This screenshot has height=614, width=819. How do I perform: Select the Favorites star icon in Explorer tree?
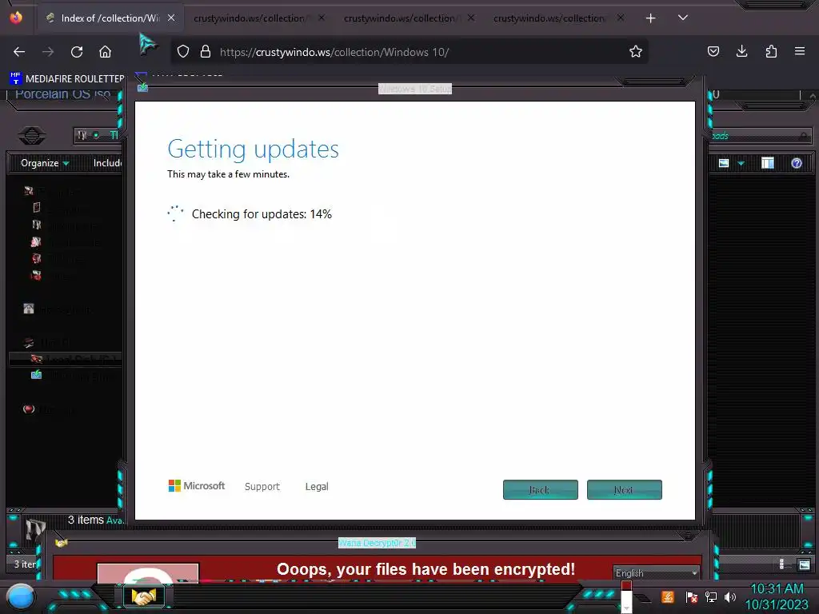29,190
